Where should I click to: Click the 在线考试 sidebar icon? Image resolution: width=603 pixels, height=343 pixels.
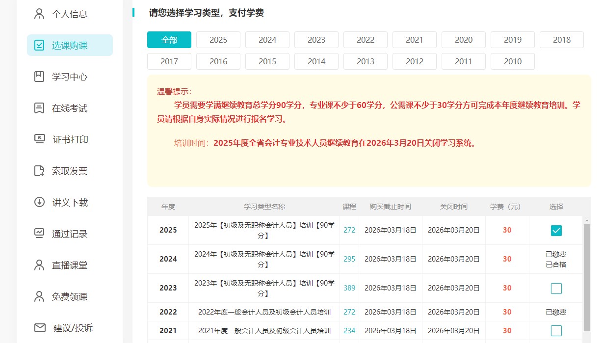point(39,108)
